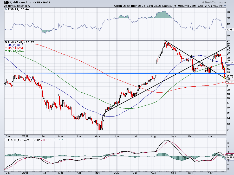Click the red MA(200) legend color line
Viewport: 234px width, 175px height.
pyautogui.click(x=6, y=48)
